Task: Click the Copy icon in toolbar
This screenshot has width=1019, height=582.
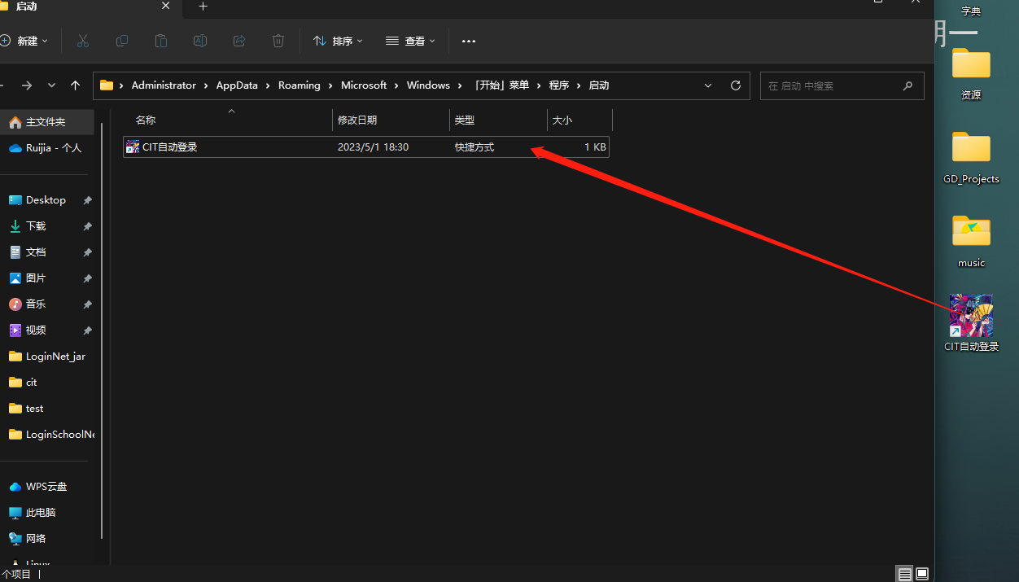Action: tap(122, 41)
